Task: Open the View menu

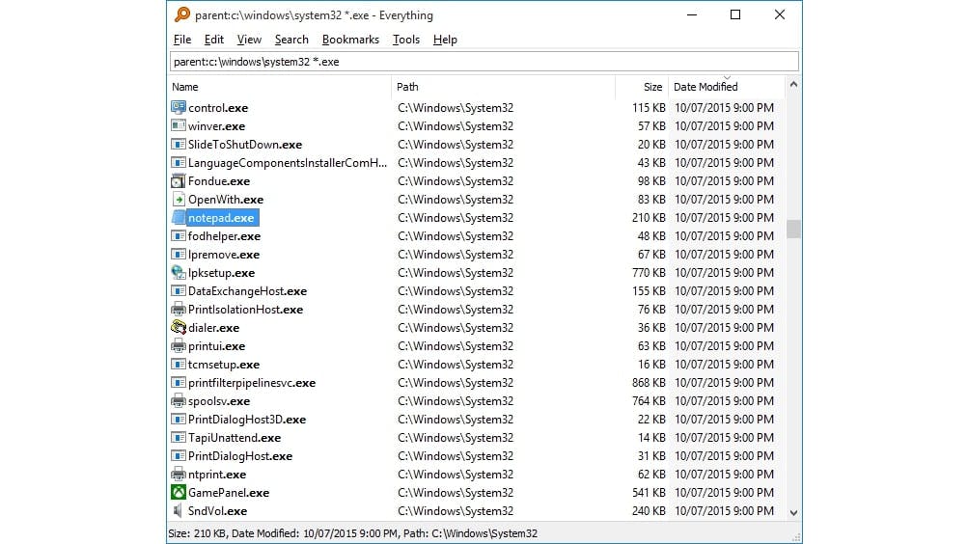Action: pyautogui.click(x=249, y=40)
